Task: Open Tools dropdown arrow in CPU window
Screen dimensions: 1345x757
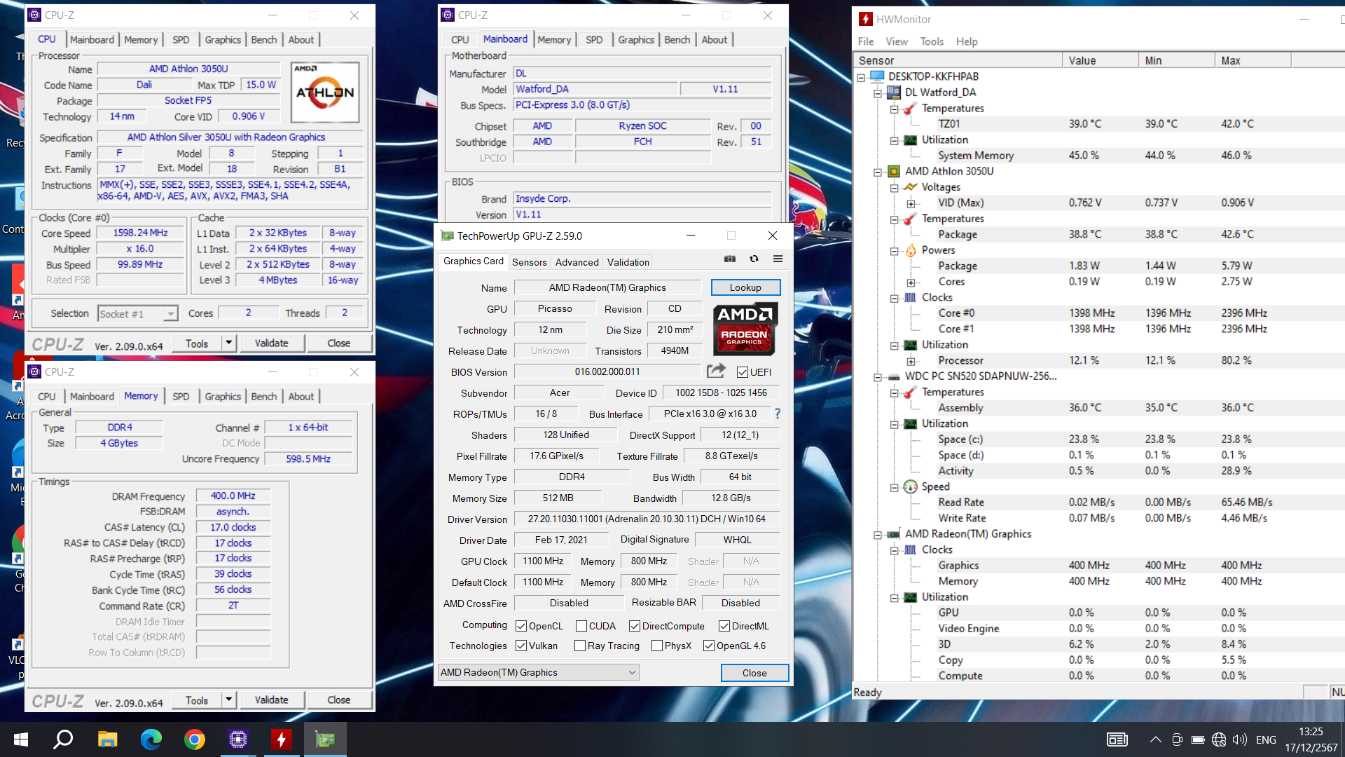Action: point(228,343)
